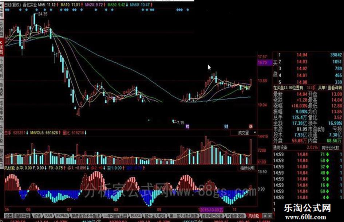
Task: Click the 最低 12.88 value
Action: (x=337, y=106)
